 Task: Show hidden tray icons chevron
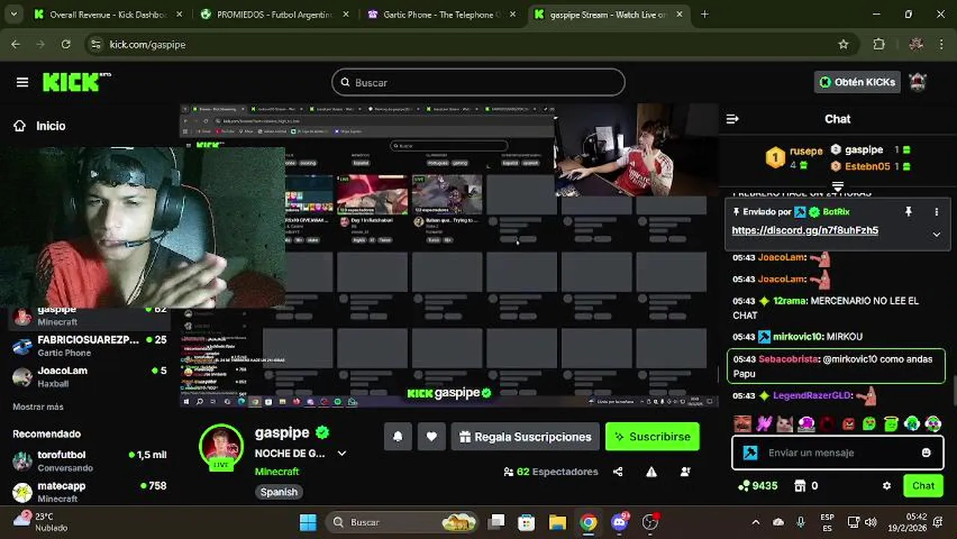point(756,523)
